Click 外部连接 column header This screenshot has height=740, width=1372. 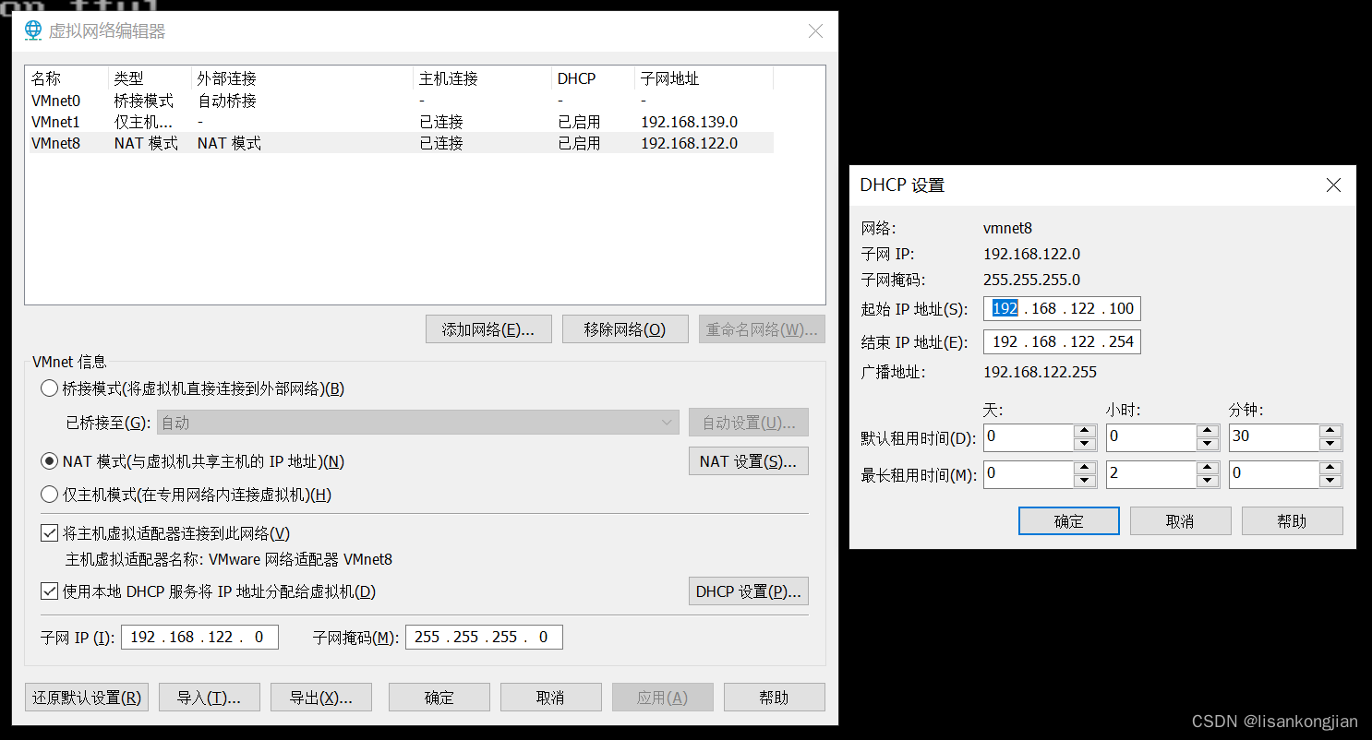[302, 78]
